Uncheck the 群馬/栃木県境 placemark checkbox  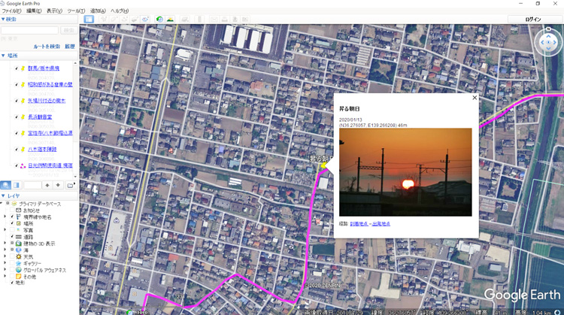pos(17,68)
